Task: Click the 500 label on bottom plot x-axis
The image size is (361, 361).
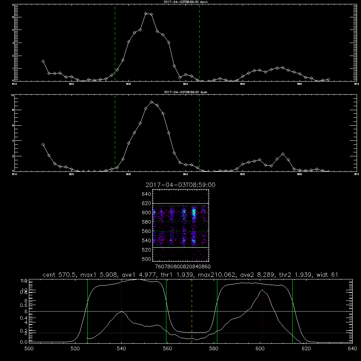Action: click(x=29, y=349)
